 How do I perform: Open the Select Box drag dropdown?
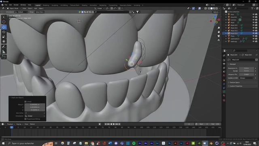tap(40, 12)
